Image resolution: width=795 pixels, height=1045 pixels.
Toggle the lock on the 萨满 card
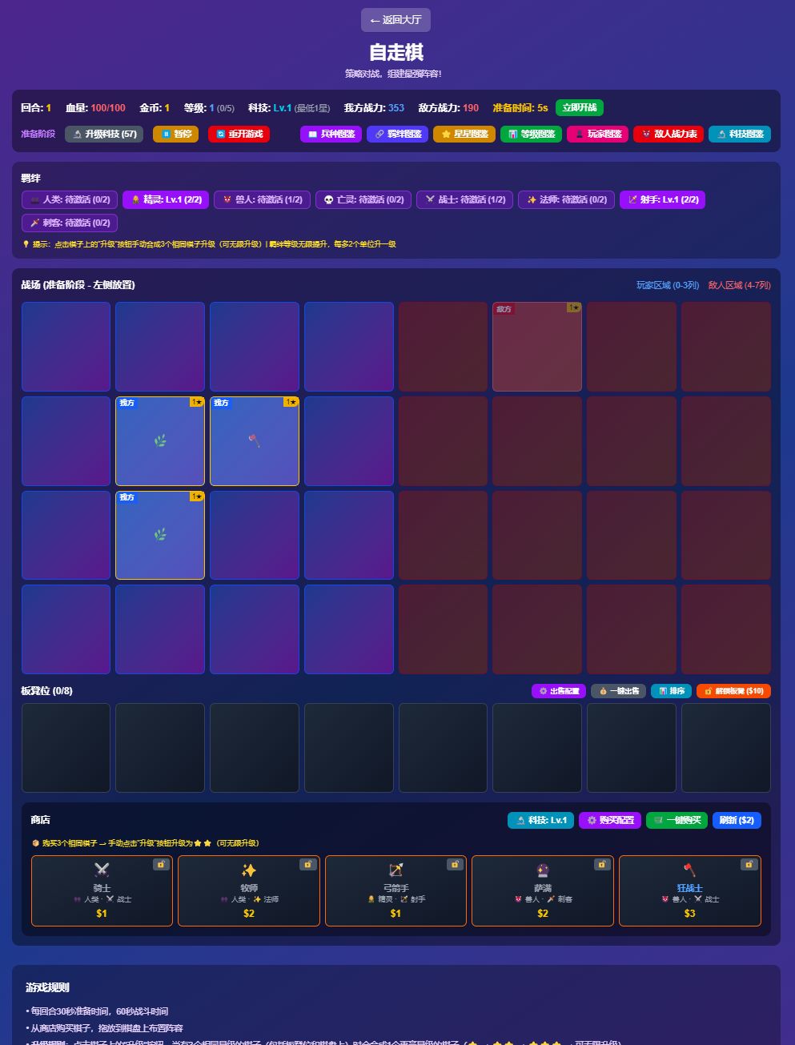603,865
